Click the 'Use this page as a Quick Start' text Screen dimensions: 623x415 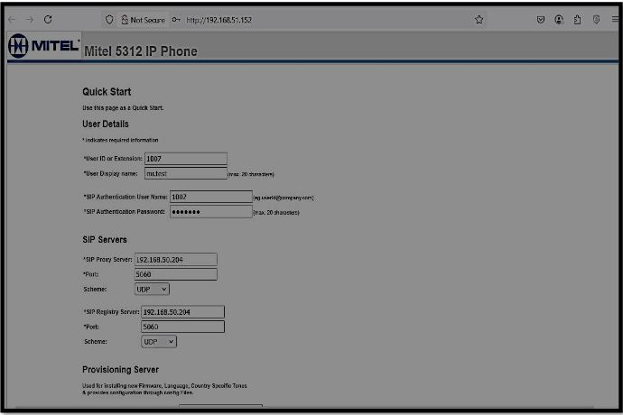pos(123,108)
